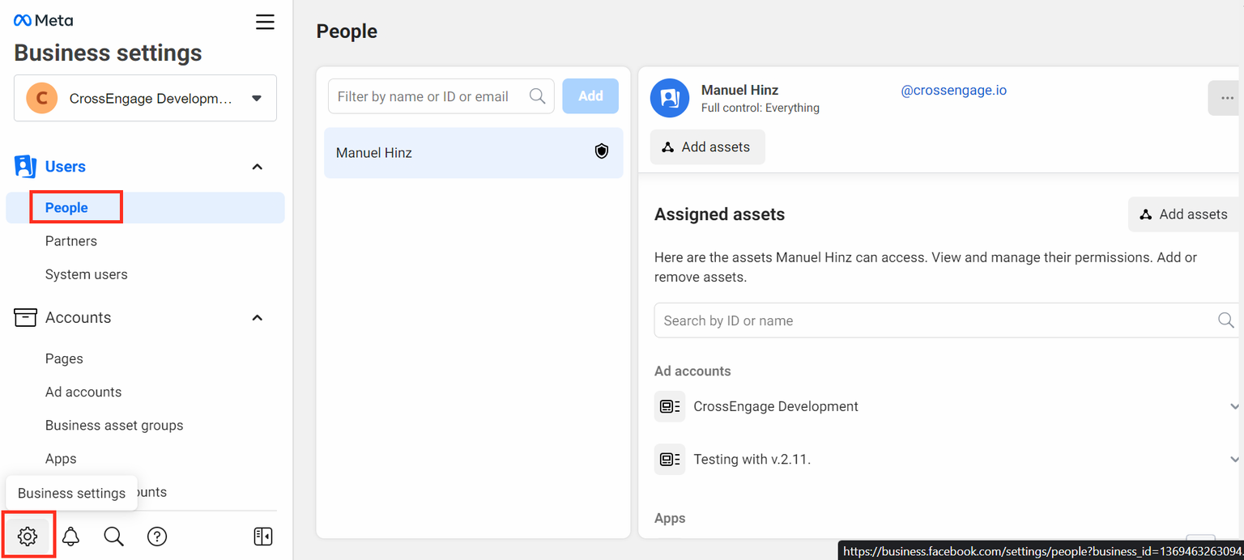Open the three-dot more options menu
Image resolution: width=1244 pixels, height=560 pixels.
pos(1225,98)
